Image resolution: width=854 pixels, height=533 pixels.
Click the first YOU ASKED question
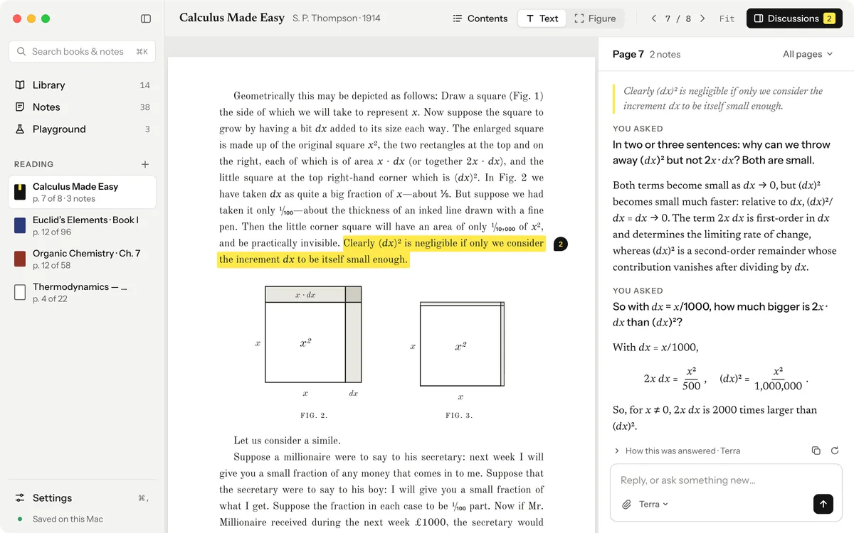click(722, 152)
